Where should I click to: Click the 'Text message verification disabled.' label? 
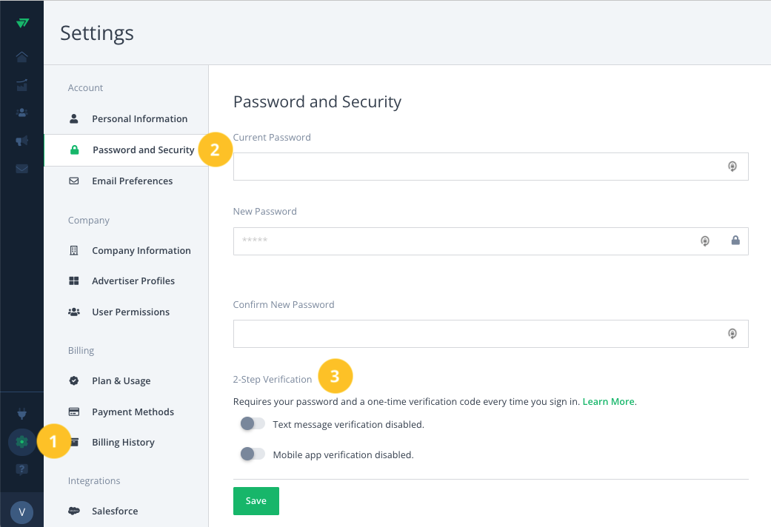pos(348,425)
